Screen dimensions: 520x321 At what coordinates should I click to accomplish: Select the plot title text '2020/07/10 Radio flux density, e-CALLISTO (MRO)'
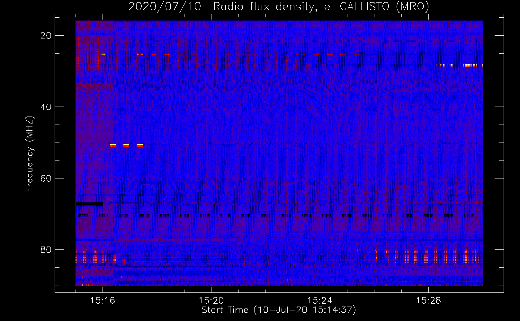pyautogui.click(x=279, y=7)
